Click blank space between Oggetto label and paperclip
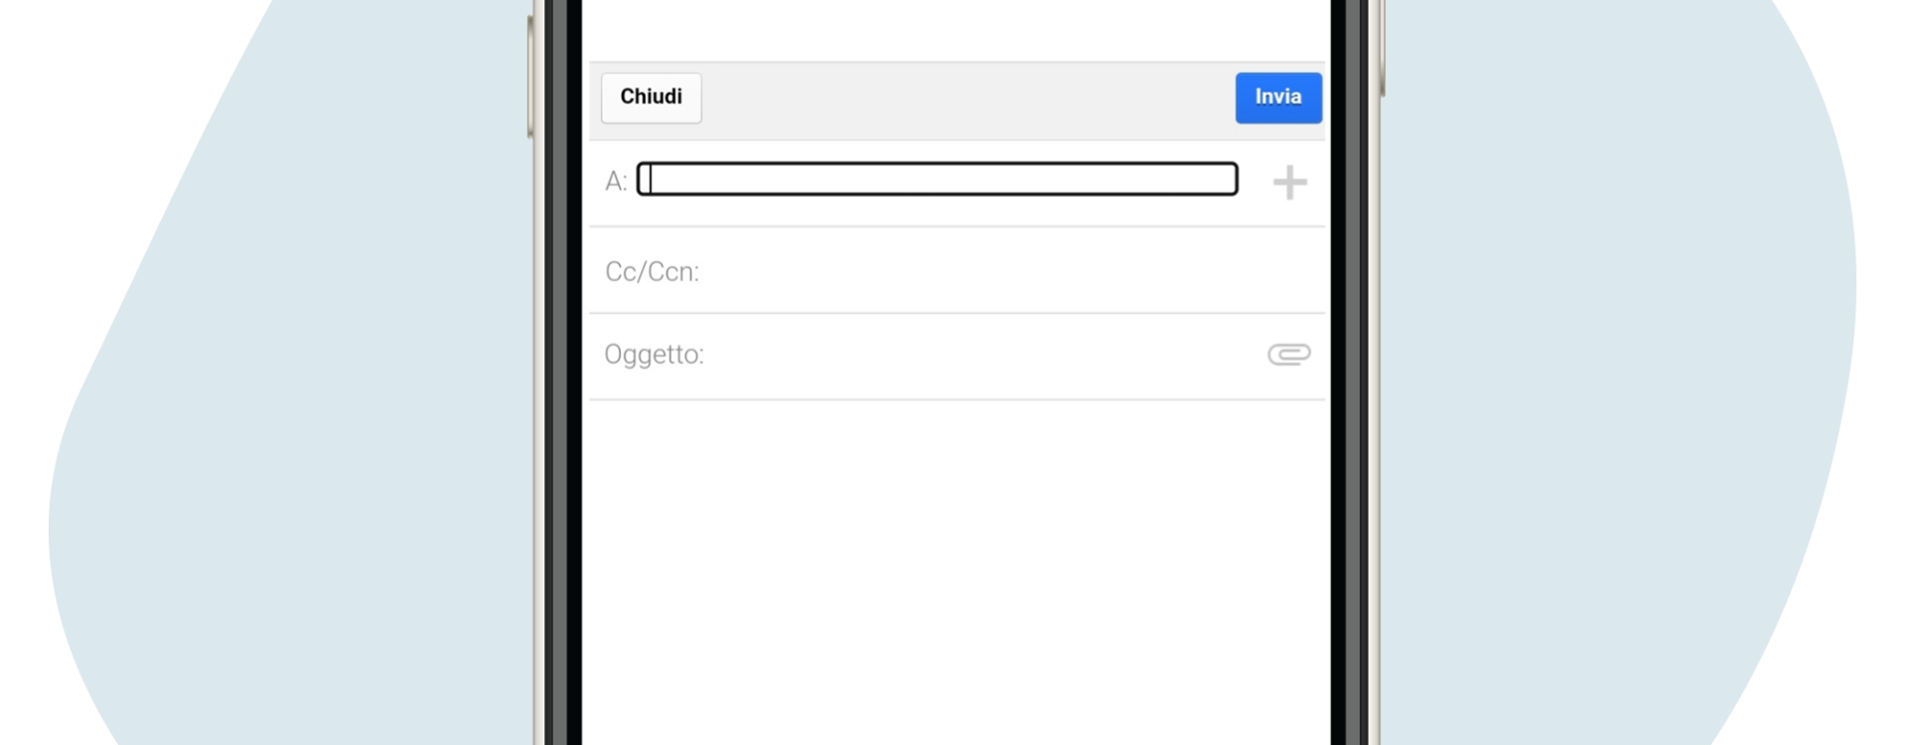The image size is (1907, 745). [983, 356]
